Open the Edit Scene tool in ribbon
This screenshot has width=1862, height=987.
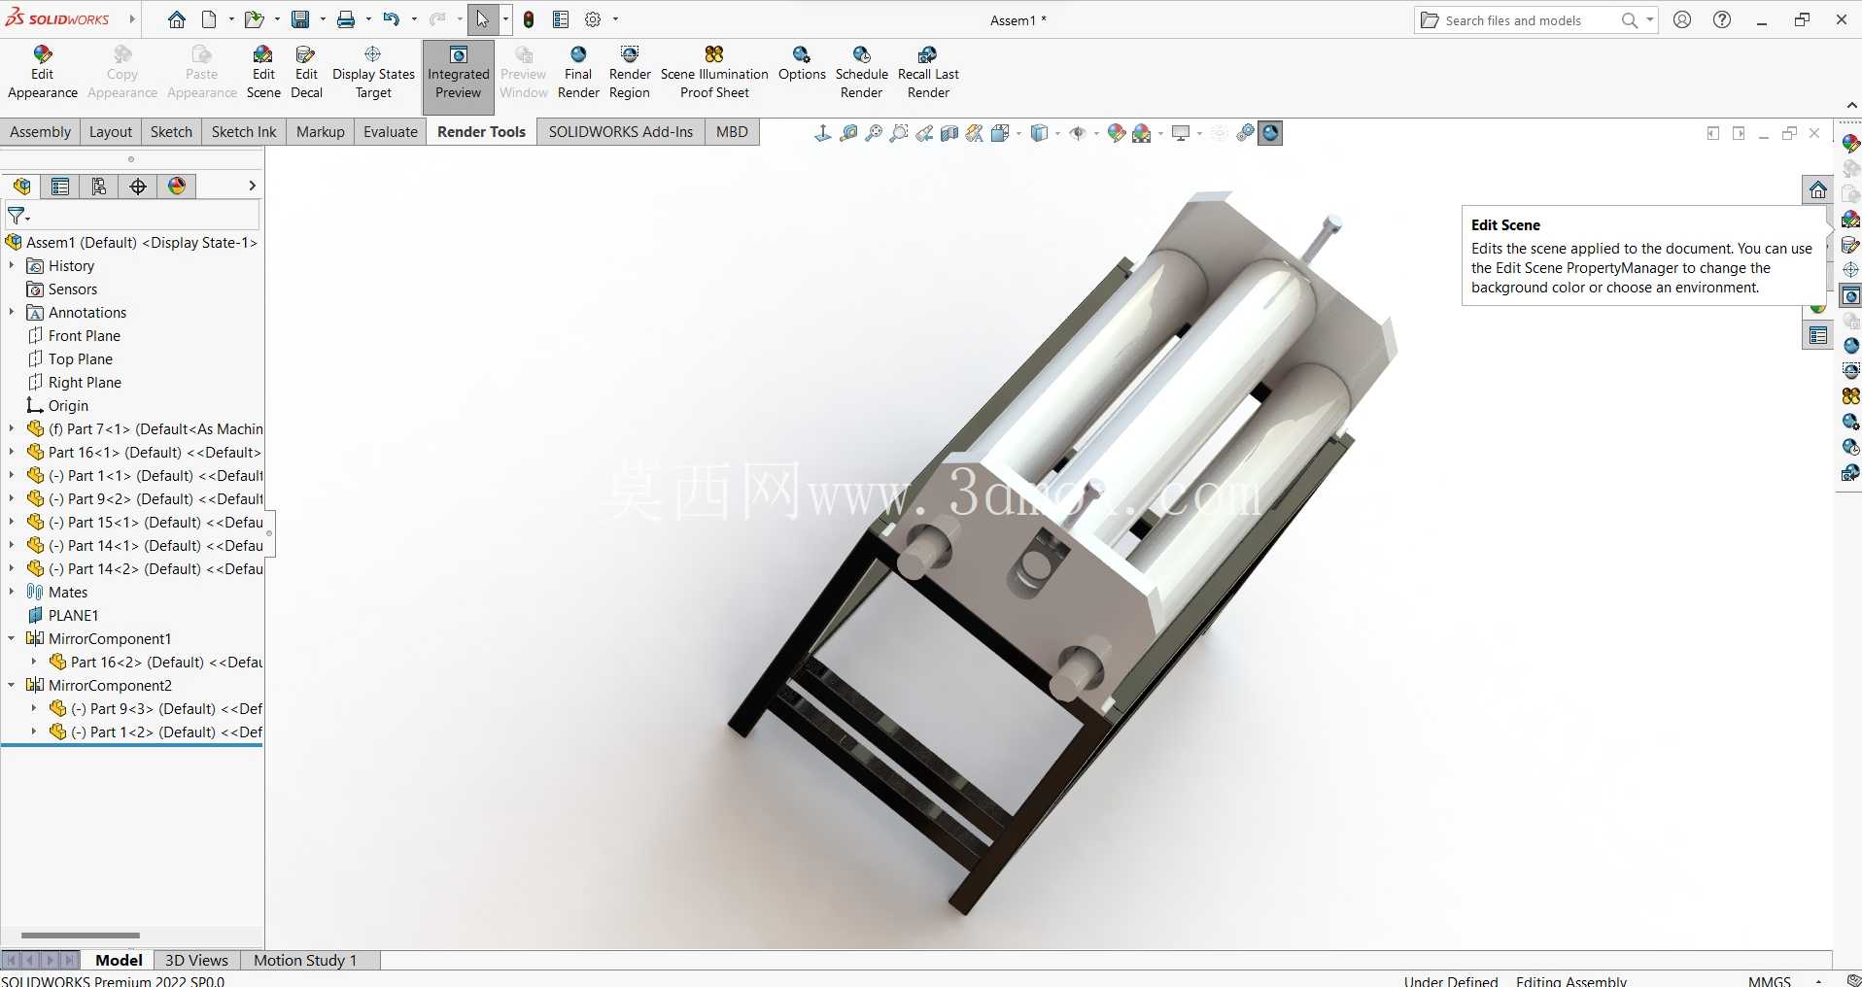pos(263,73)
